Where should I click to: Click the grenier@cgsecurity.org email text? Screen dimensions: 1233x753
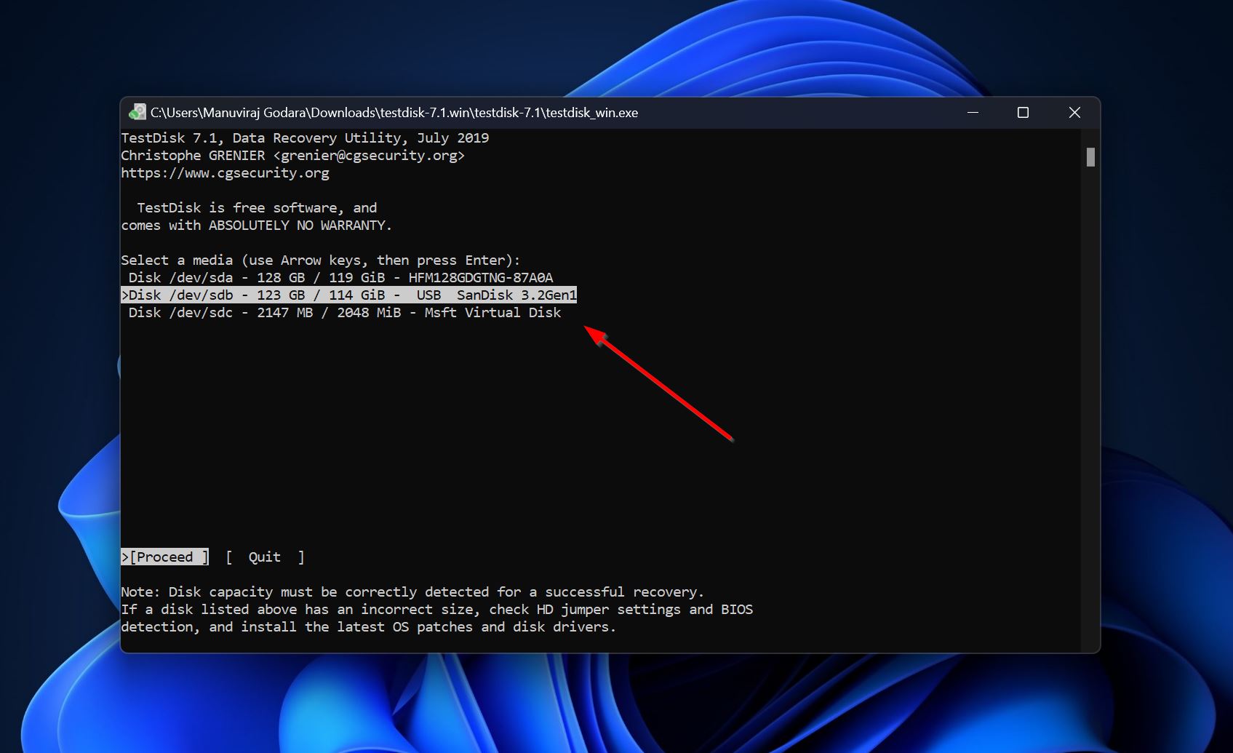point(369,156)
